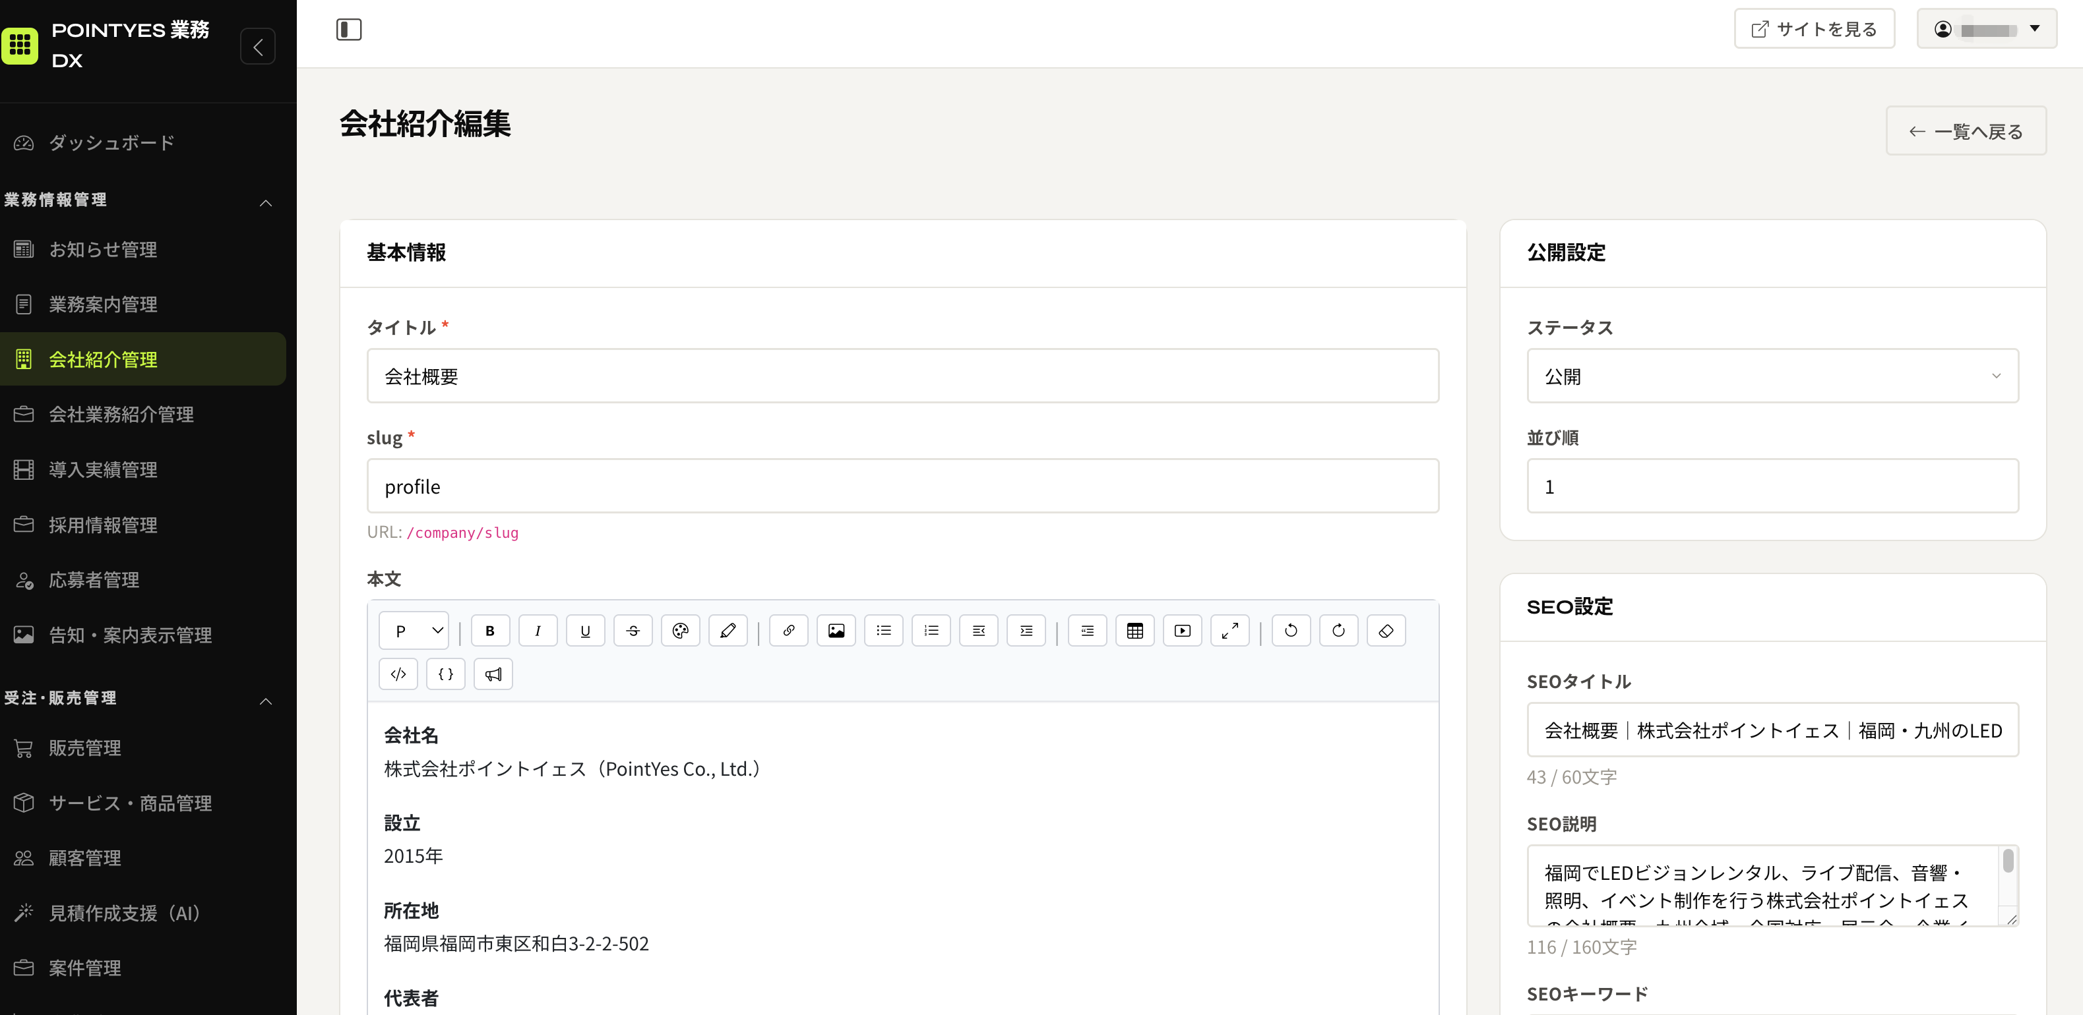2083x1015 pixels.
Task: Open the ステータス dropdown showing 公開
Action: tap(1772, 376)
